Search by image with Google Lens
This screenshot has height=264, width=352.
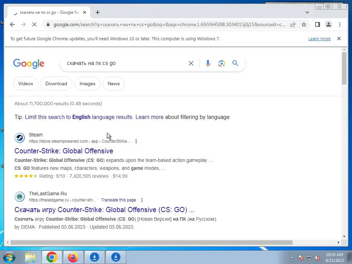point(222,63)
